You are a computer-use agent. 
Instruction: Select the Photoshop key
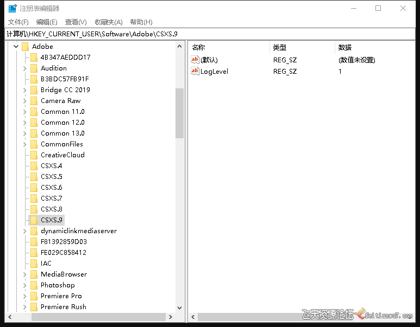[58, 285]
